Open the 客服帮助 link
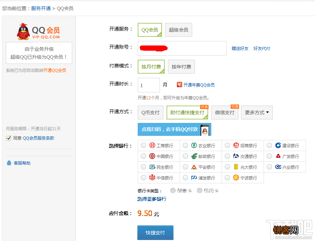The image size is (315, 241). tap(22, 163)
